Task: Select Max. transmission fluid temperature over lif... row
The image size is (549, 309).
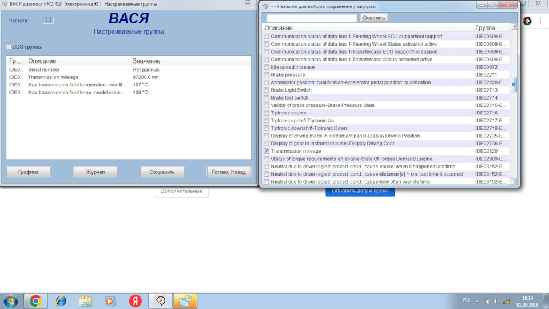Action: coord(129,85)
